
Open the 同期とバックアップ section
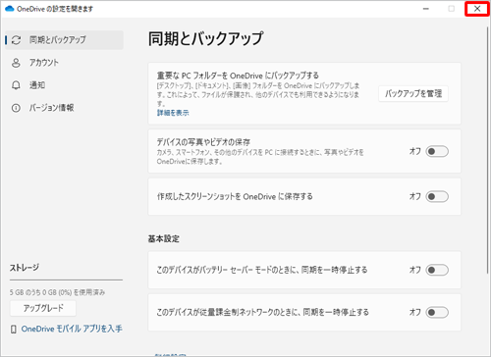click(x=64, y=40)
